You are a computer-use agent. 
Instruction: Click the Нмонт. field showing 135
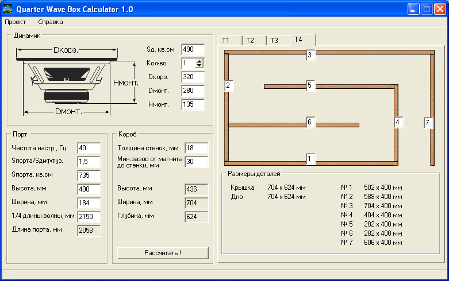tap(193, 104)
